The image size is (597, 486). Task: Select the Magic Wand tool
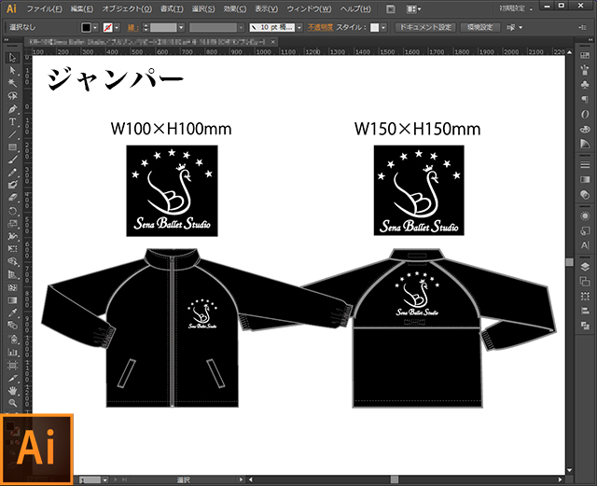point(12,83)
